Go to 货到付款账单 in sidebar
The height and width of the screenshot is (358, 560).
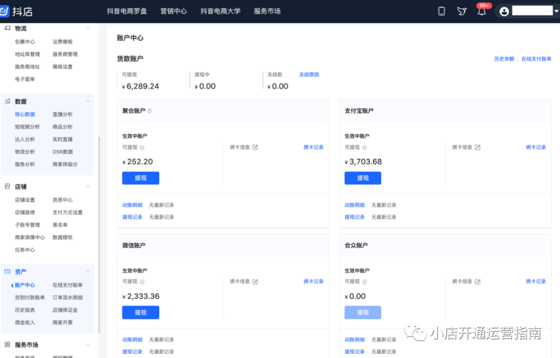pos(30,297)
